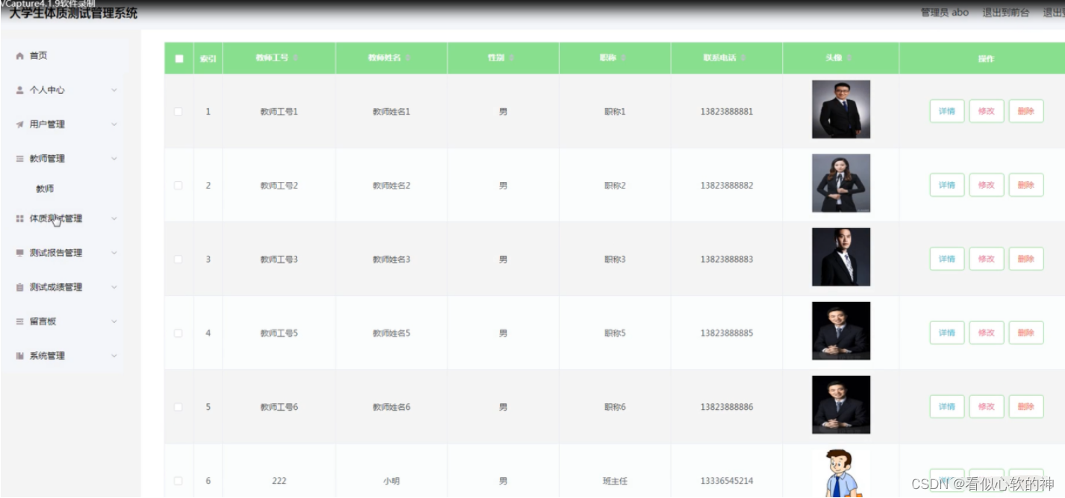This screenshot has width=1065, height=498.
Task: Sort by the 联系电话 column sort icon
Action: (744, 58)
